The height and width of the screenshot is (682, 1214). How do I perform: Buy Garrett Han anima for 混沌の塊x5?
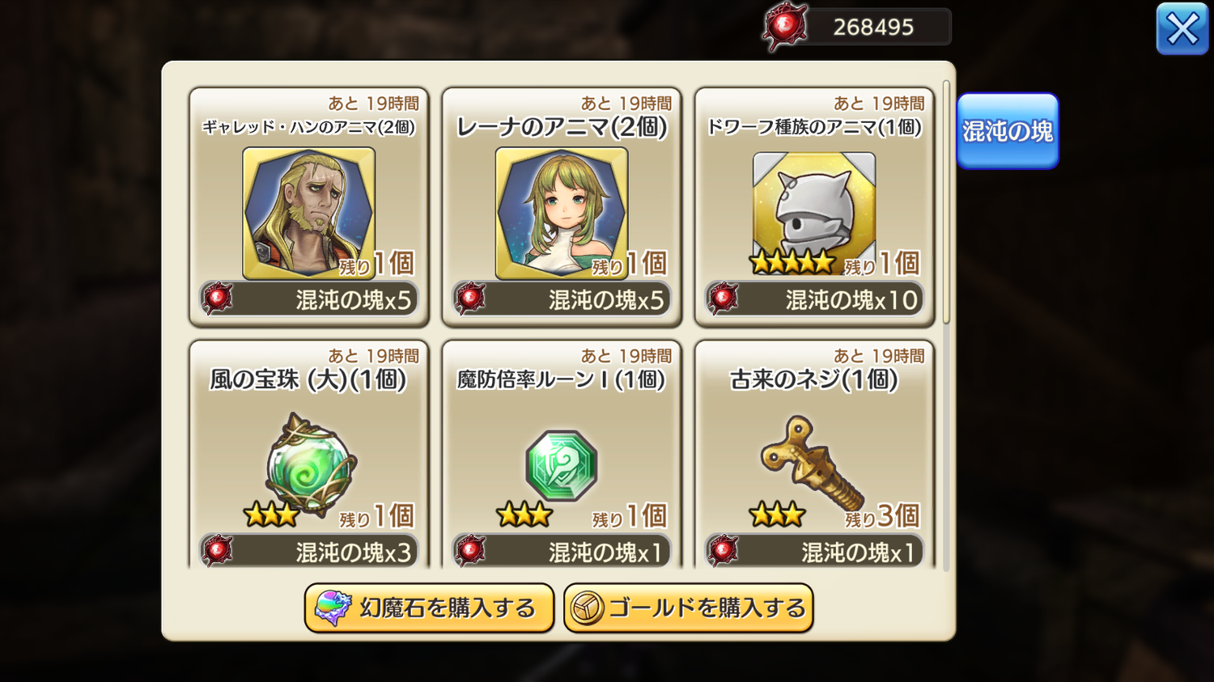[309, 299]
